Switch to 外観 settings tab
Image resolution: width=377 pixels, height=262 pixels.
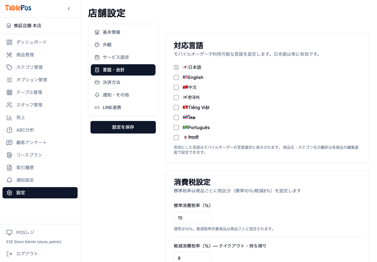(123, 45)
